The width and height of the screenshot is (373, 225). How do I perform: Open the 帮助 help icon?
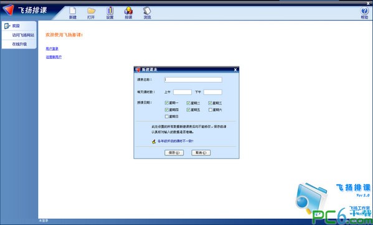pyautogui.click(x=364, y=11)
